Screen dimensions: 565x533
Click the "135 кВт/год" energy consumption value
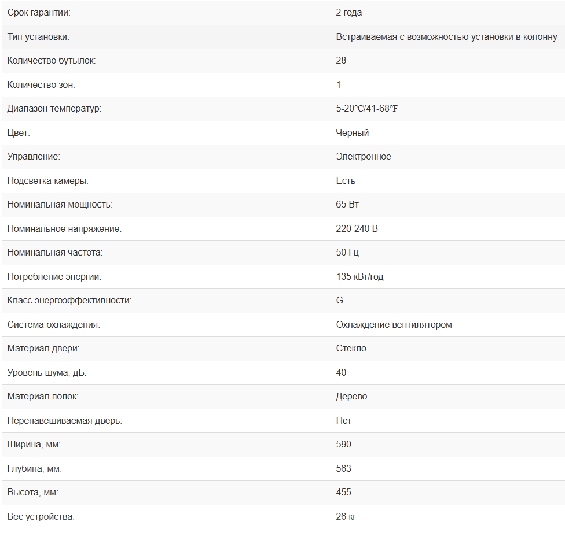359,277
